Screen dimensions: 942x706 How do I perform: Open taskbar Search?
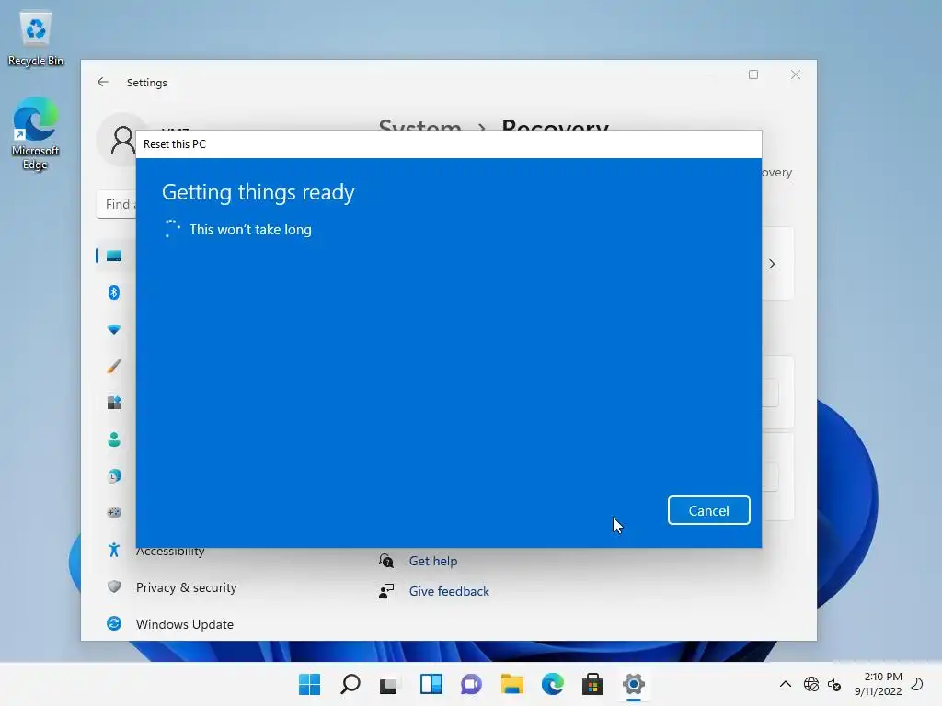(x=350, y=684)
